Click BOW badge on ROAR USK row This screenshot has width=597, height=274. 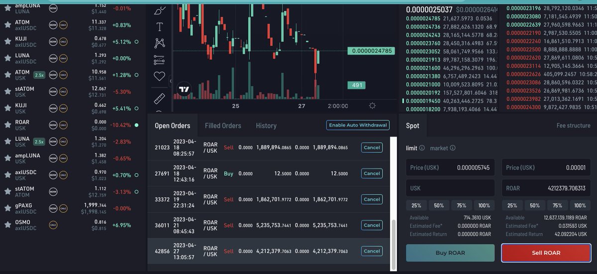tap(53, 125)
